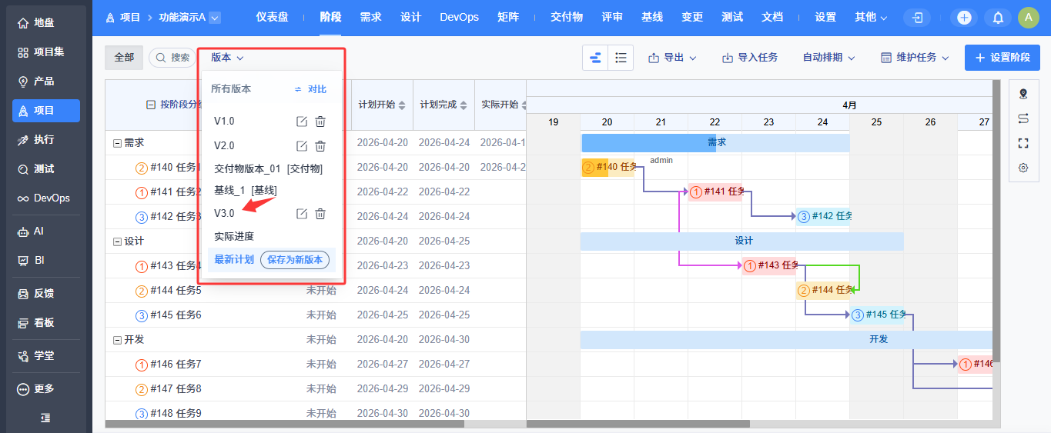Open the 功能演示A project switcher
Screen dimensions: 1051x433
pyautogui.click(x=189, y=18)
